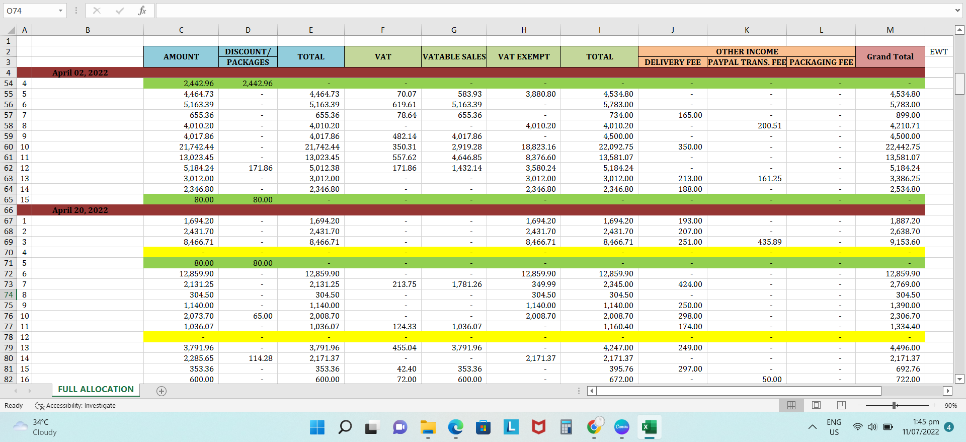
Task: Click the Excel taskbar icon
Action: click(650, 427)
